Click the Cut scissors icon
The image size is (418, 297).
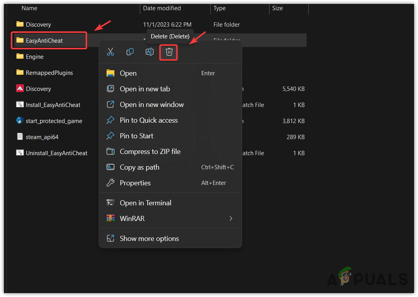(110, 52)
